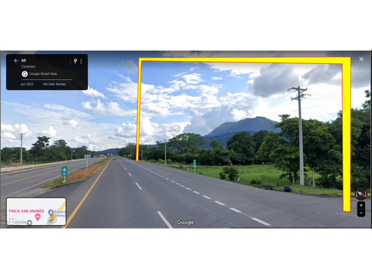372x279 pixels.
Task: Click the Google watermark logo at bottom
Action: click(185, 222)
